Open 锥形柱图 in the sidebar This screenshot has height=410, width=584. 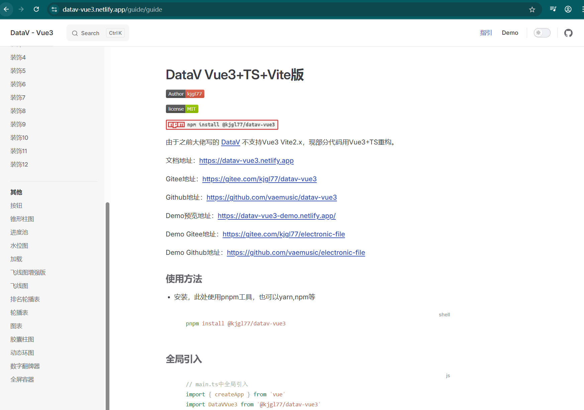(22, 219)
